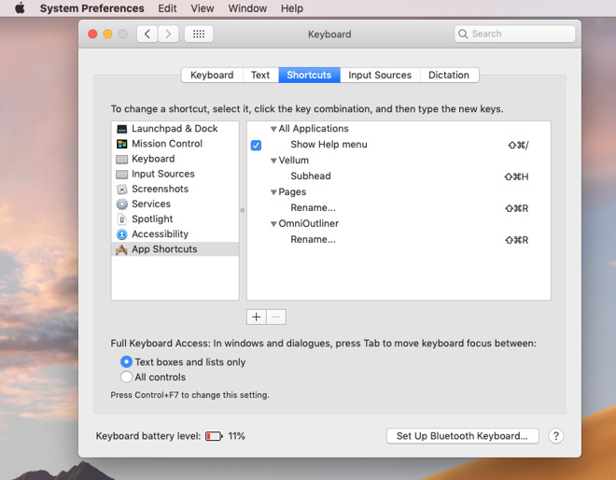Click the 11% battery text
Screen dimensions: 616x480
tap(236, 436)
